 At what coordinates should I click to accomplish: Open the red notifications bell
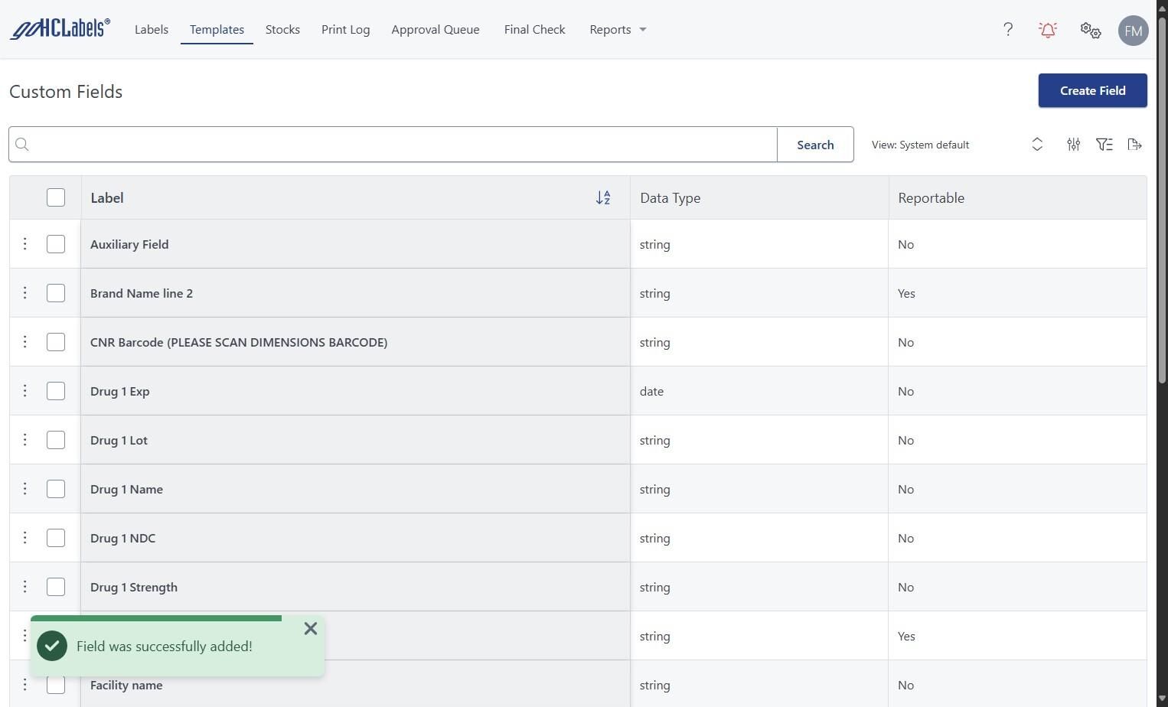[1048, 30]
